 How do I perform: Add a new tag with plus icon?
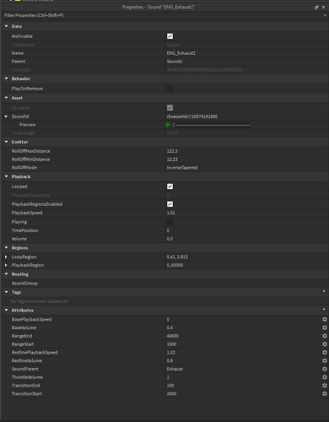[324, 291]
